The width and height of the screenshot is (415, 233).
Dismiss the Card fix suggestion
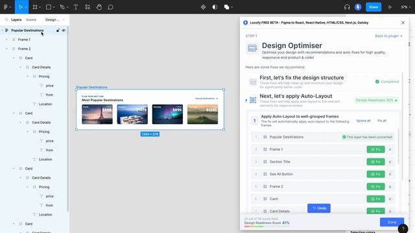pos(390,199)
